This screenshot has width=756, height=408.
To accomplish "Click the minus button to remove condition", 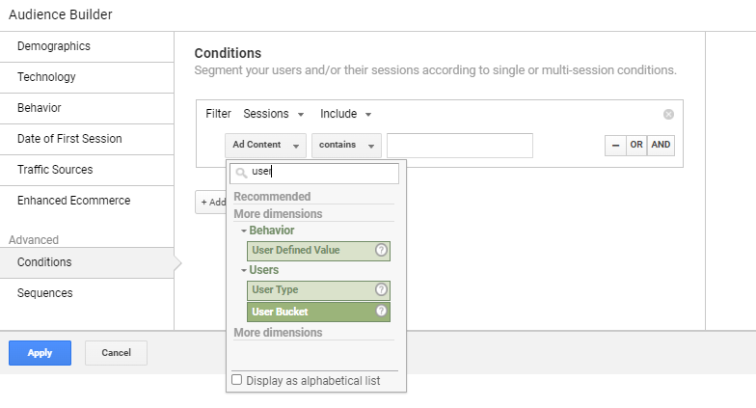I will [x=614, y=145].
